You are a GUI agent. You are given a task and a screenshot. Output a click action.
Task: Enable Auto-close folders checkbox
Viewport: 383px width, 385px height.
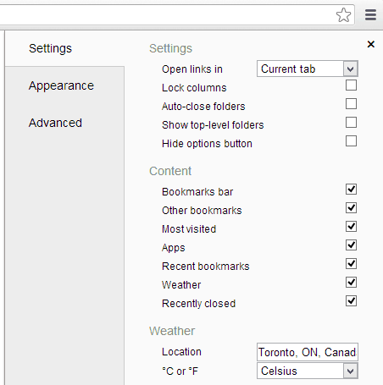point(351,104)
